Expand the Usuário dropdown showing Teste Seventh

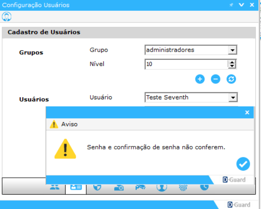pyautogui.click(x=233, y=98)
